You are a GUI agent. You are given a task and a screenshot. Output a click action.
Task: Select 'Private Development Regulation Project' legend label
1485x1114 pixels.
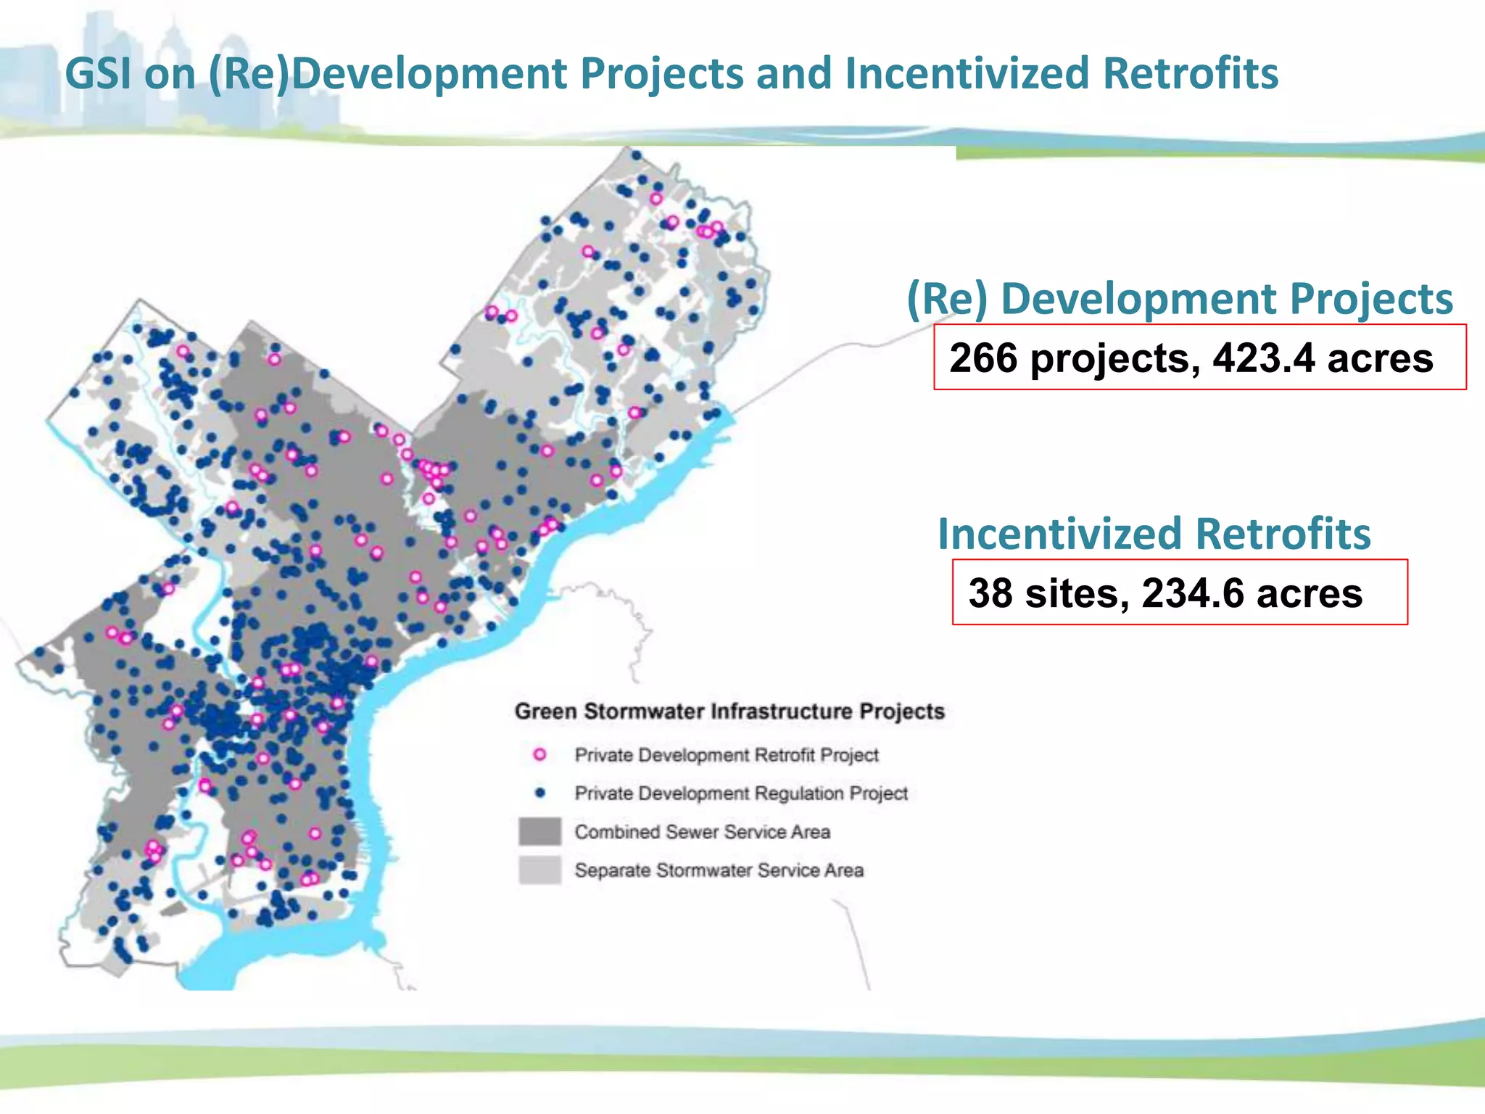point(741,793)
